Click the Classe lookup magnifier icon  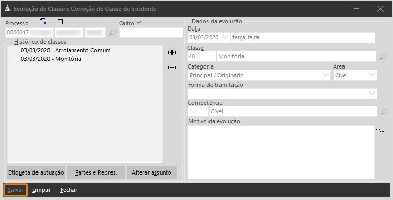(383, 57)
